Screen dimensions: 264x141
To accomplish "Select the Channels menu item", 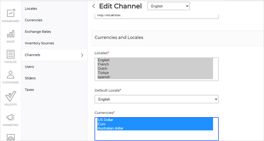I will coord(54,55).
